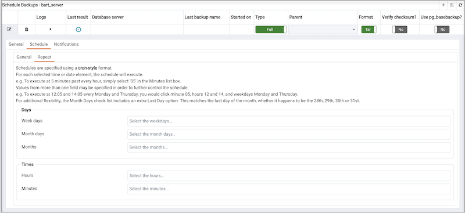Viewport: 465px width, 213px height.
Task: Open the Month days selection field
Action: point(289,134)
